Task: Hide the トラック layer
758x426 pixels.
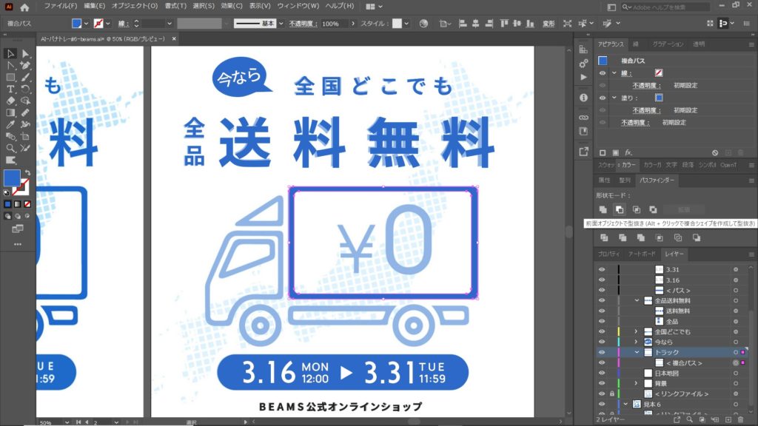Action: (x=602, y=352)
